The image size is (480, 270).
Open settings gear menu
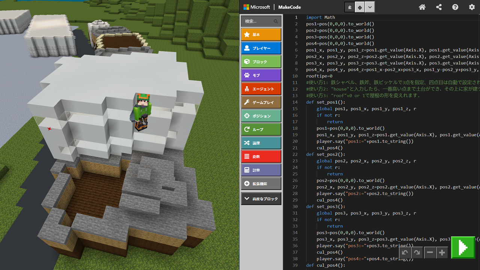(x=472, y=7)
